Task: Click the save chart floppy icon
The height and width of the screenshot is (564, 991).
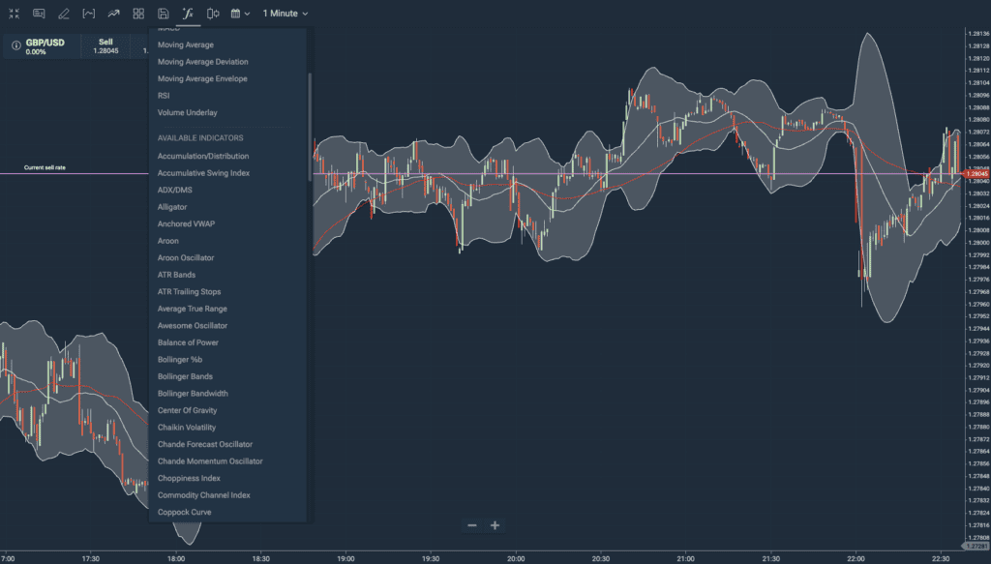Action: coord(164,14)
